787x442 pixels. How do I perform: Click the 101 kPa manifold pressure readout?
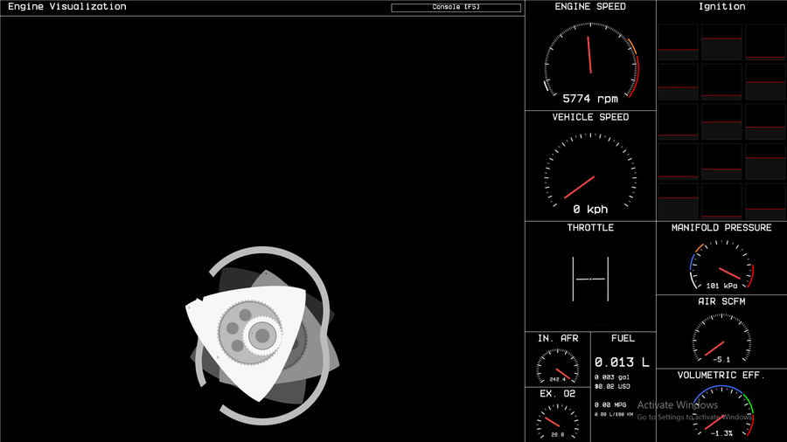coord(721,286)
